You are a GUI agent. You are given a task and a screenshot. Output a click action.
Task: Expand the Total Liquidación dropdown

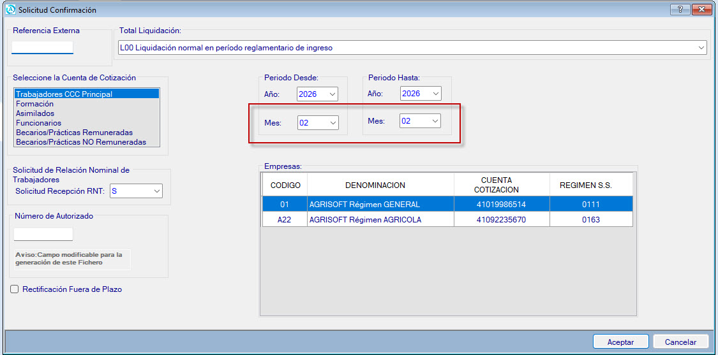click(x=701, y=48)
